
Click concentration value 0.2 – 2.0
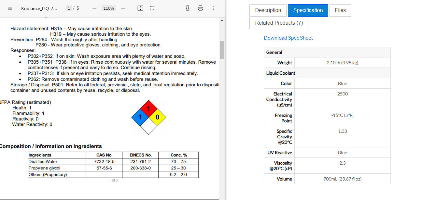click(178, 174)
